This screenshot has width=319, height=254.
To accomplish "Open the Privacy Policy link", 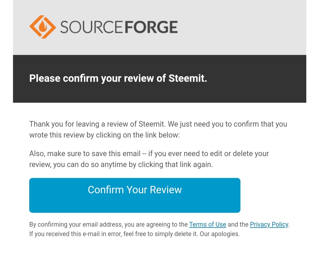I will 269,224.
